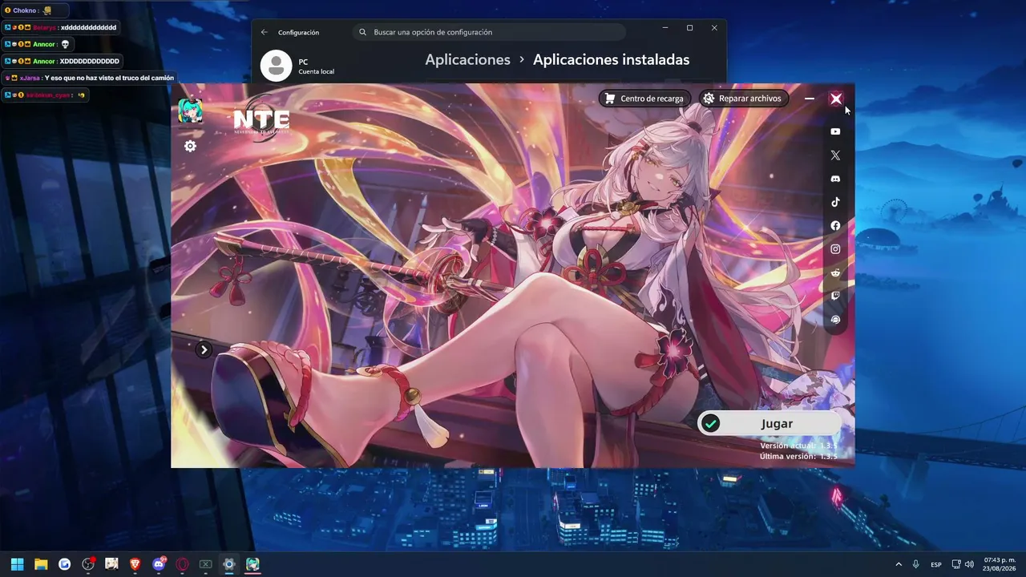The image size is (1026, 577).
Task: Open the Twitch link in the launcher sidebar
Action: pos(835,296)
